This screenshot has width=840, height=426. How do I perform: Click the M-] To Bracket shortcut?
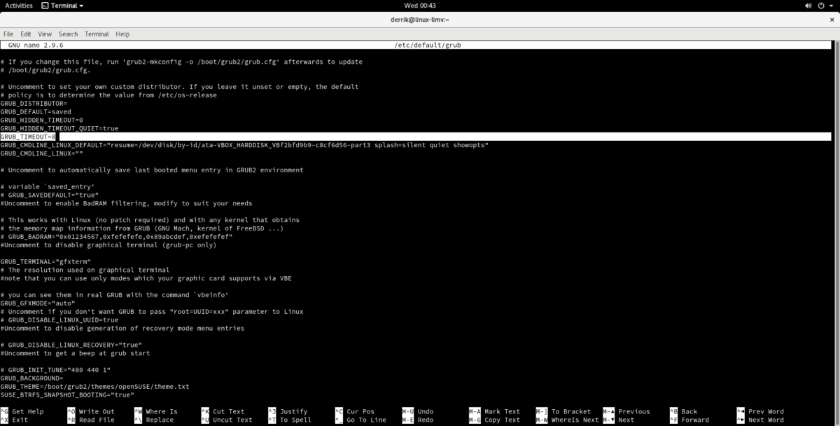(563, 412)
